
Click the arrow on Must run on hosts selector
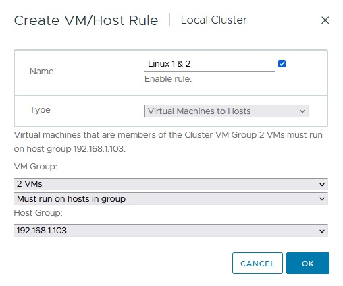(x=322, y=199)
